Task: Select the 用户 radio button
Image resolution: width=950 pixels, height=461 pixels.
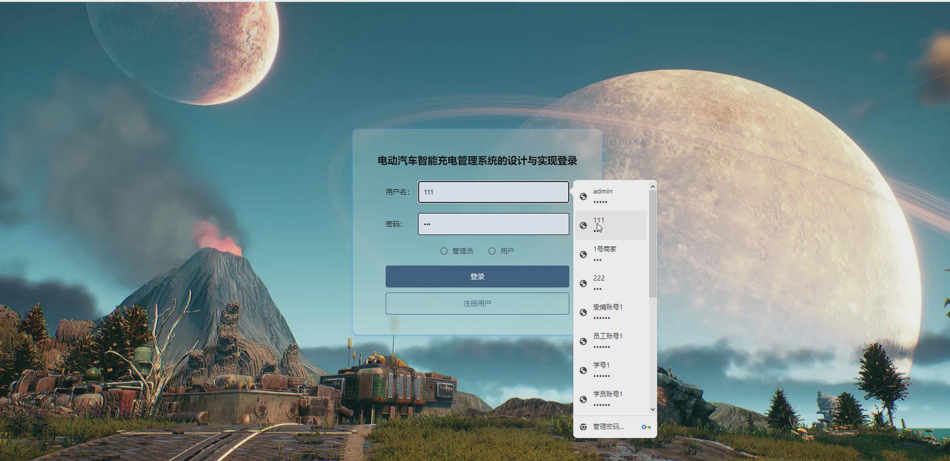Action: [x=492, y=250]
